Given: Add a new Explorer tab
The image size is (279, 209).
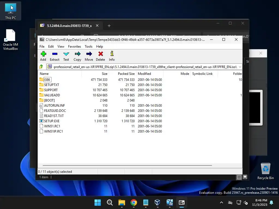Looking at the screenshot, I should click(109, 26).
